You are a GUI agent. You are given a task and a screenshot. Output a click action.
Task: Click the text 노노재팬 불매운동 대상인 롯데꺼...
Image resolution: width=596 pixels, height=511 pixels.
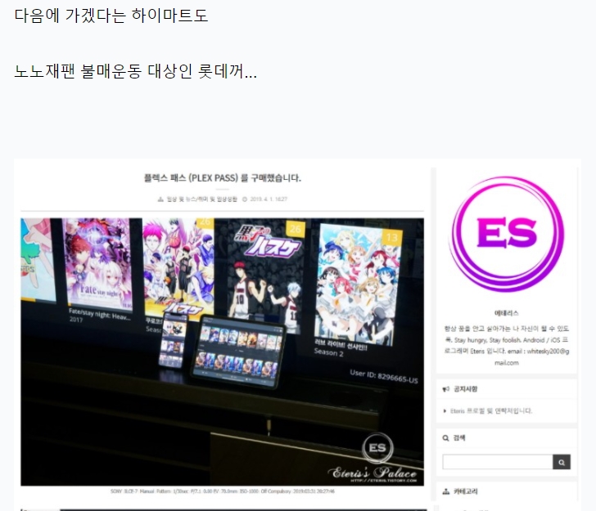click(135, 71)
